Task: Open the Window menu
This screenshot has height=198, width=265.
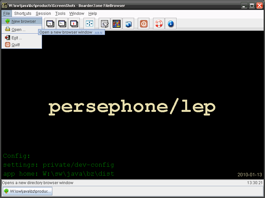Action: (77, 14)
